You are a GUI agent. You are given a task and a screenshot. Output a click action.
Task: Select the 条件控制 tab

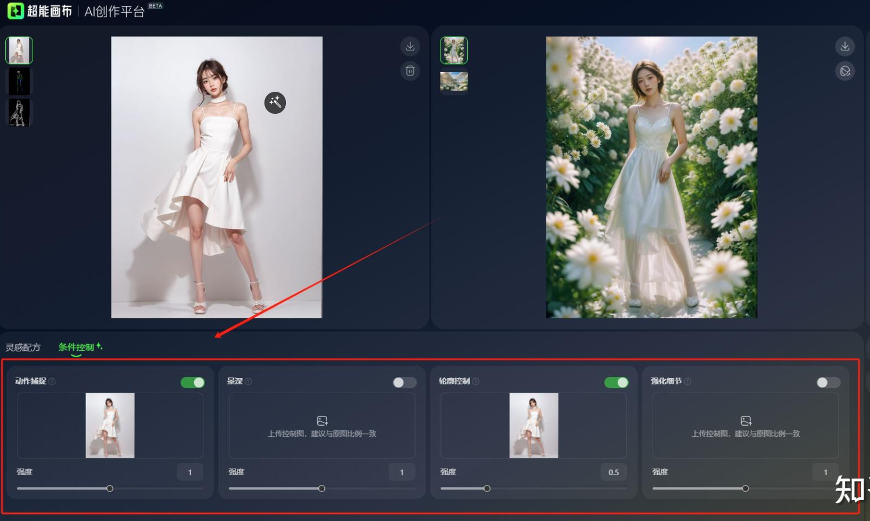76,347
